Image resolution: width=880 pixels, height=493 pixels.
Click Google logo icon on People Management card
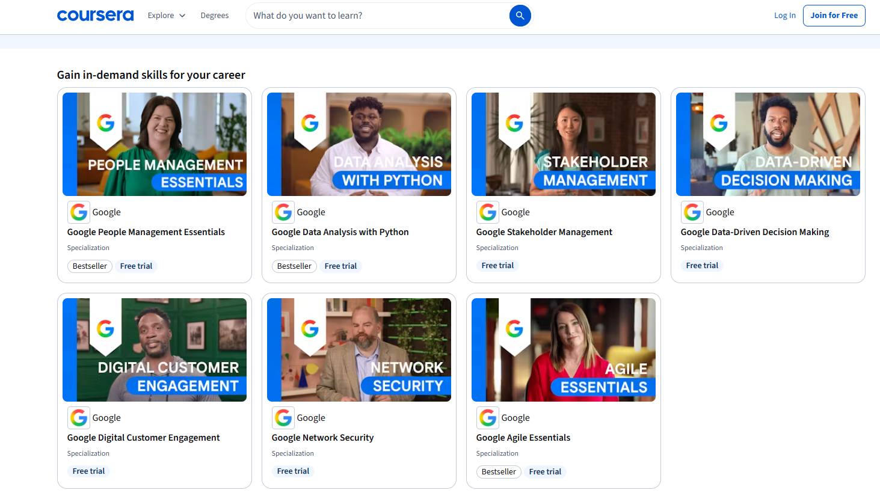click(79, 212)
